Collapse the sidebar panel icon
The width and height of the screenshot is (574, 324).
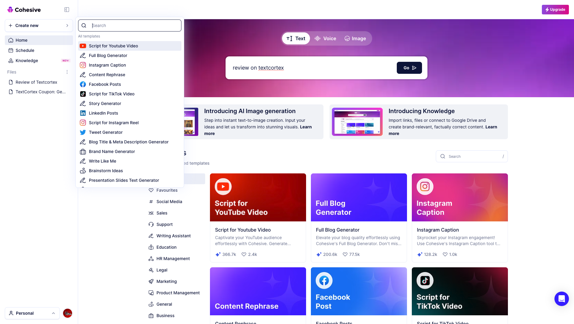[x=67, y=10]
